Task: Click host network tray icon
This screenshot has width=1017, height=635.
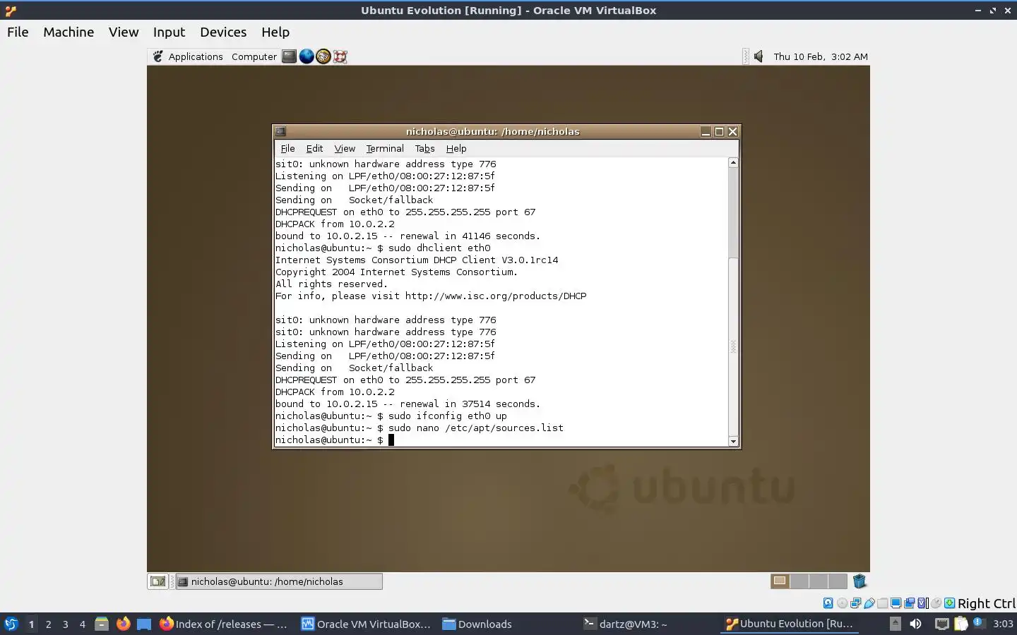Action: click(x=941, y=624)
